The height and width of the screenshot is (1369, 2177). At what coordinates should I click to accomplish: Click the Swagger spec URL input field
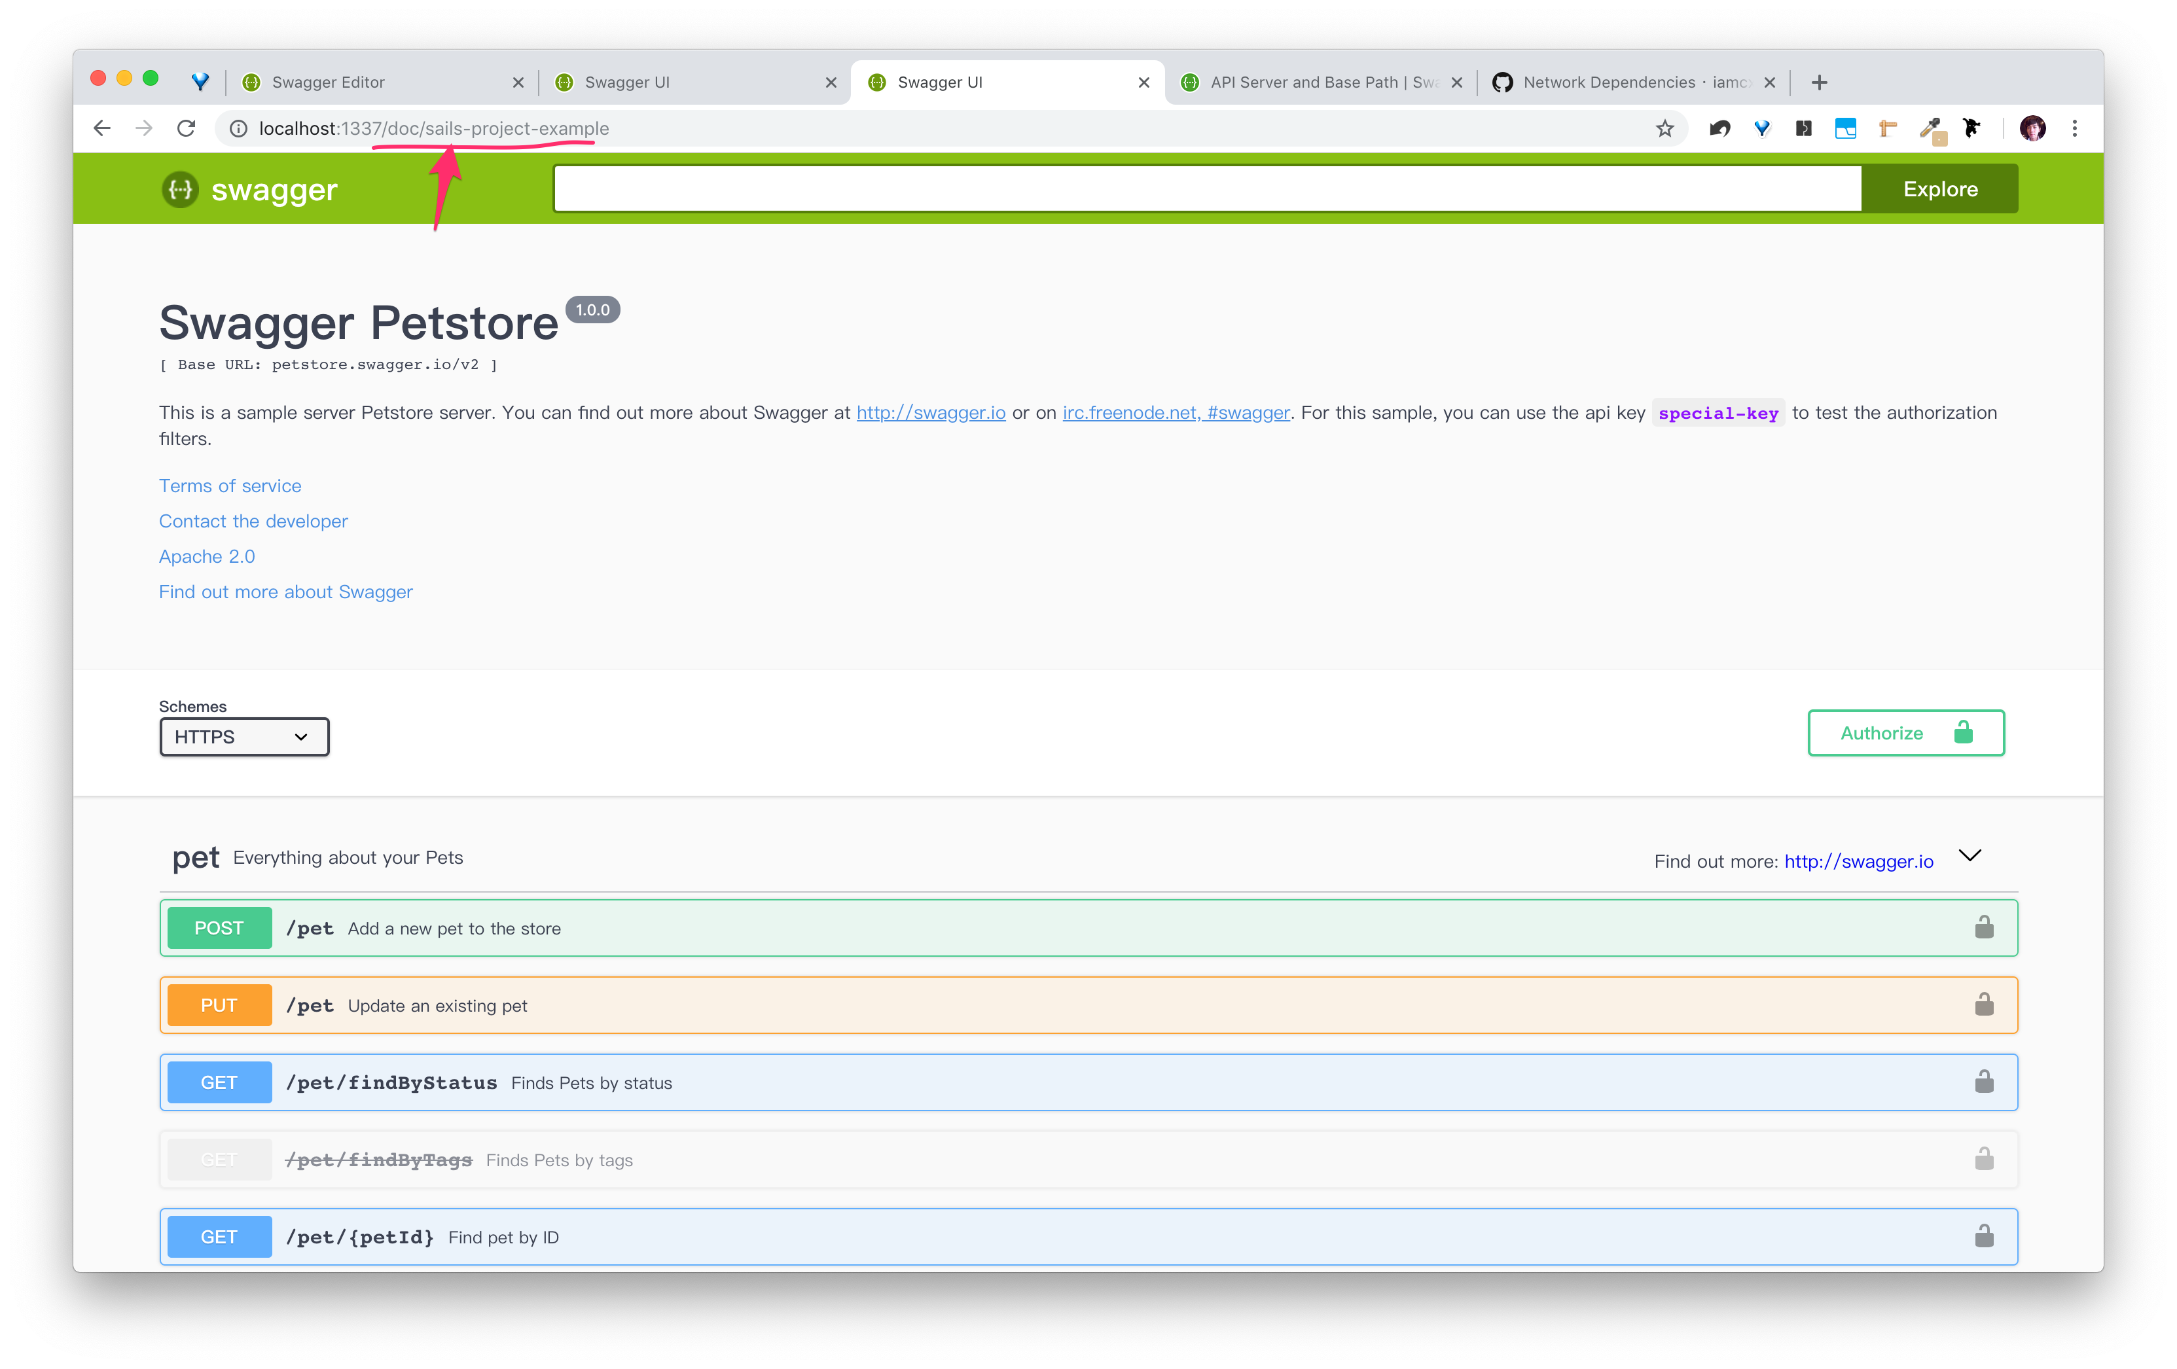pos(1207,189)
